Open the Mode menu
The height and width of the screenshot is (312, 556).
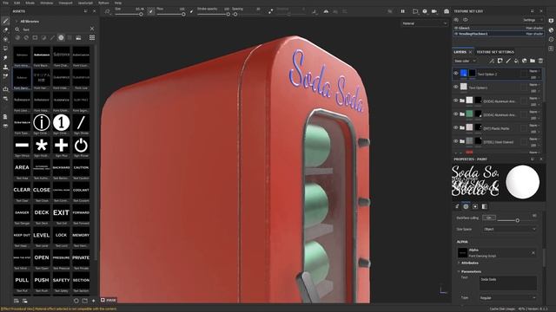pos(30,3)
